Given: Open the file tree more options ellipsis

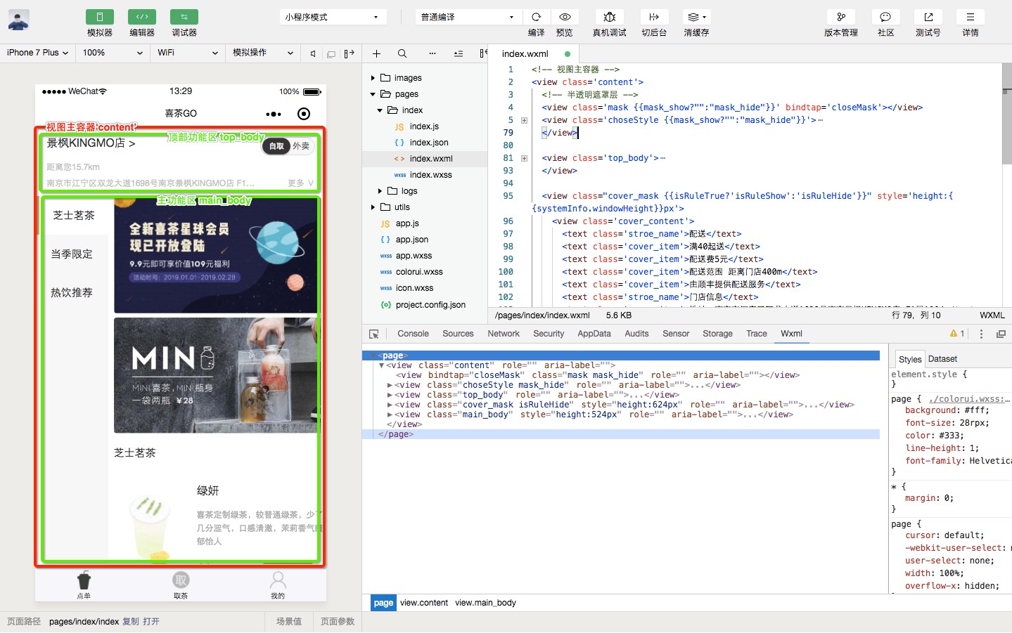Looking at the screenshot, I should coord(432,53).
